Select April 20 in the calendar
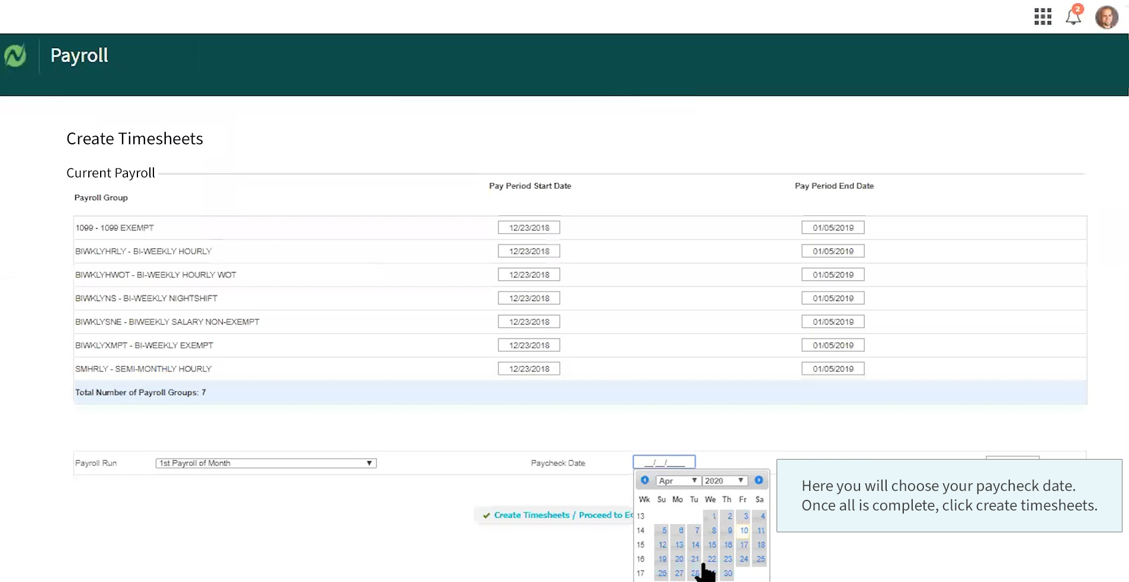The image size is (1129, 582). tap(678, 559)
